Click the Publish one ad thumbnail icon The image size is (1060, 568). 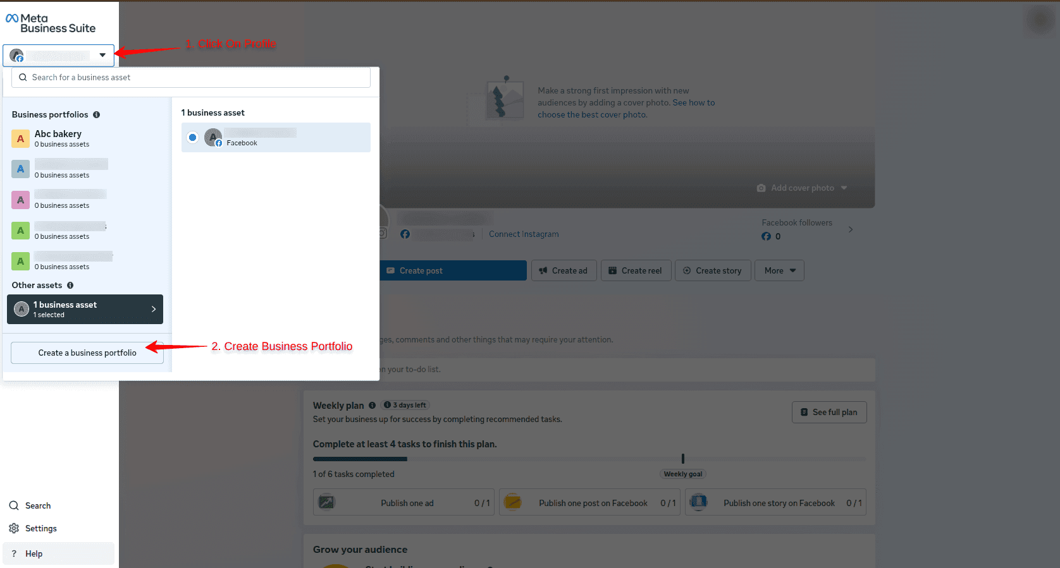pyautogui.click(x=326, y=502)
